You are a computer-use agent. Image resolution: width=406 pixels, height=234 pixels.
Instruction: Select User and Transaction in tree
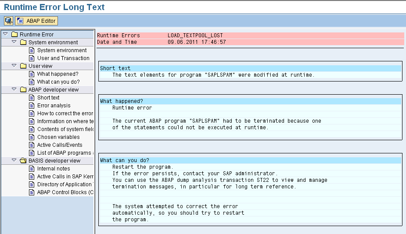tap(63, 58)
